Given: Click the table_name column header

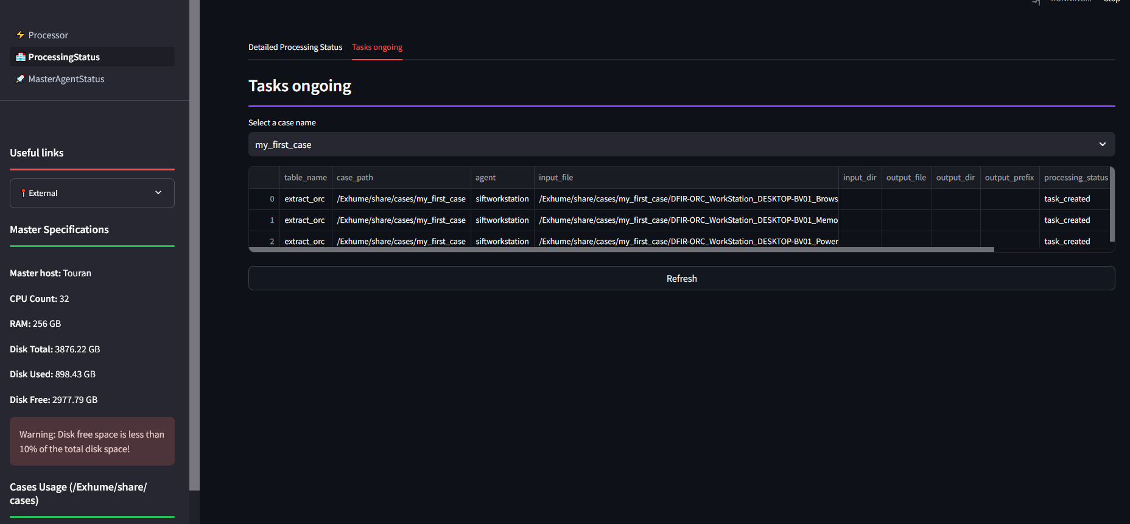Looking at the screenshot, I should click(305, 177).
